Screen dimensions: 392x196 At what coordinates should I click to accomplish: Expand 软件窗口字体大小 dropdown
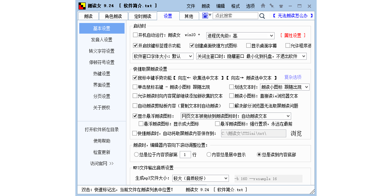163,56
